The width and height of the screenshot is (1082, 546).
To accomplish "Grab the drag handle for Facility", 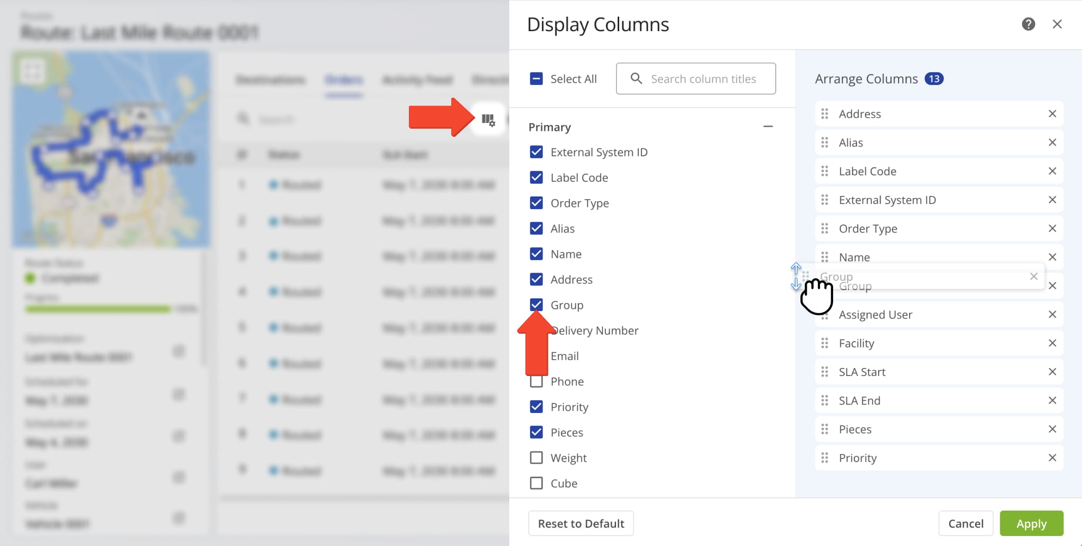I will tap(825, 343).
